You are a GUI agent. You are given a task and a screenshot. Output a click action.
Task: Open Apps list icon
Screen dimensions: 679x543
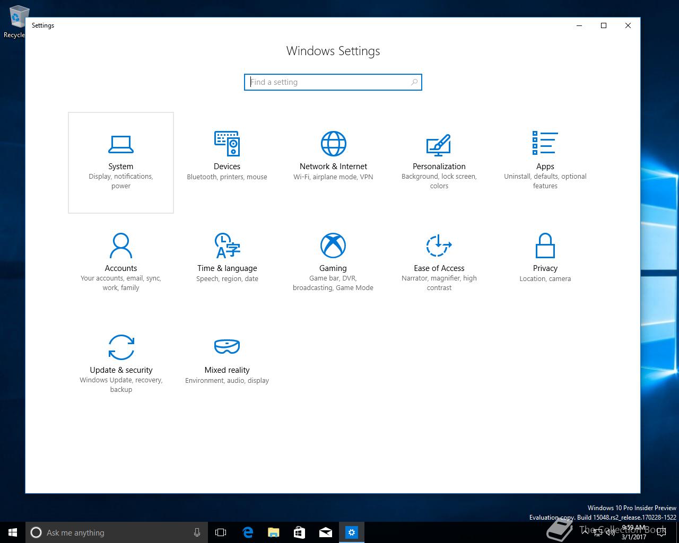point(545,143)
